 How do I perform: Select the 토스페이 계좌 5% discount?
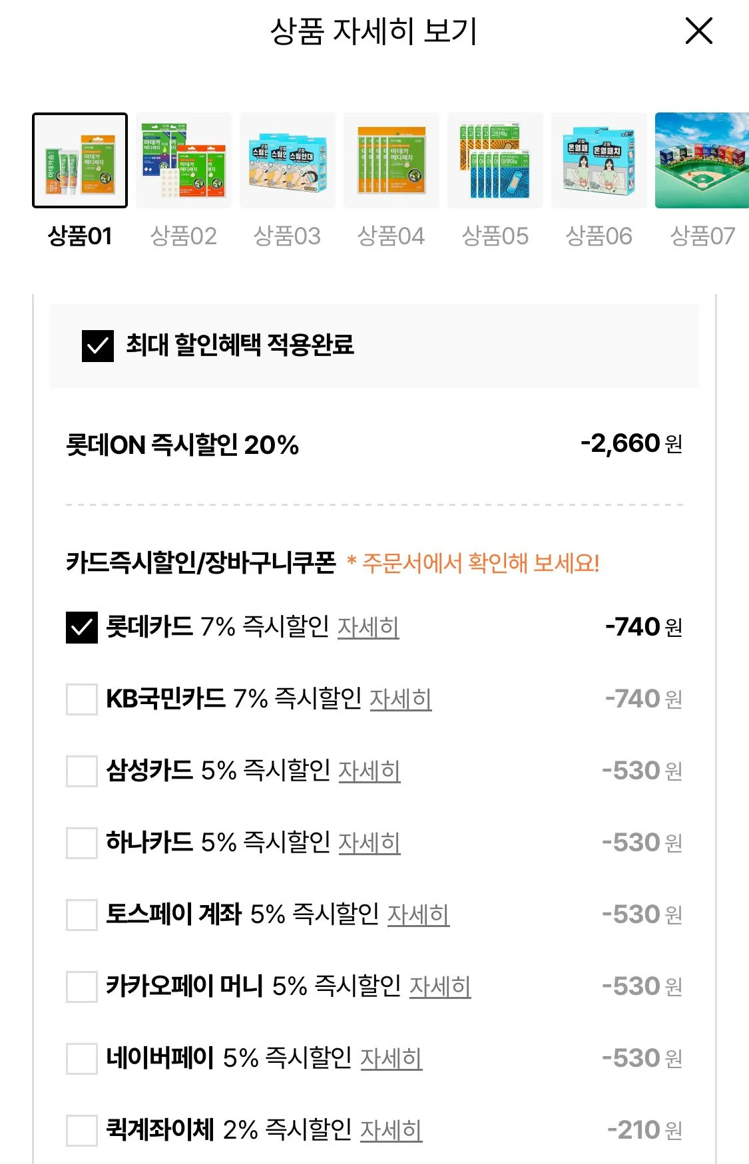click(x=80, y=914)
